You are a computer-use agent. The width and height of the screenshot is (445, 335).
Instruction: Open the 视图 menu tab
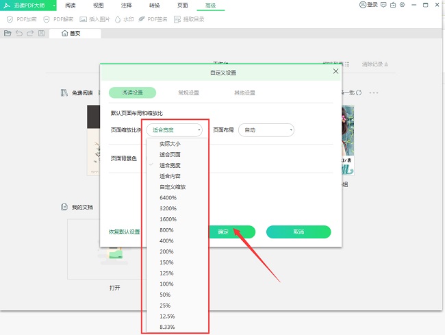point(98,5)
